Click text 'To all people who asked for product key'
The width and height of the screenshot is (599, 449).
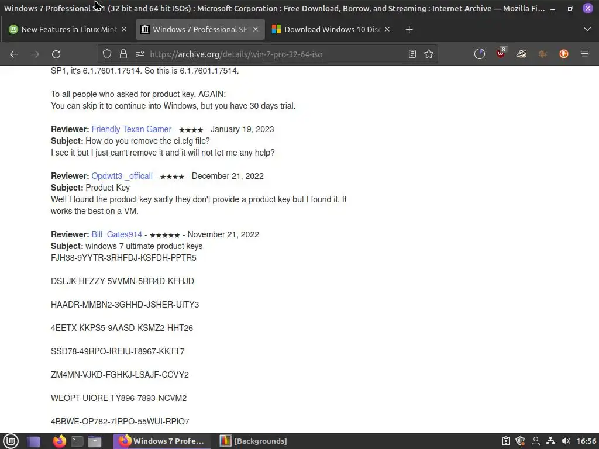(x=123, y=94)
